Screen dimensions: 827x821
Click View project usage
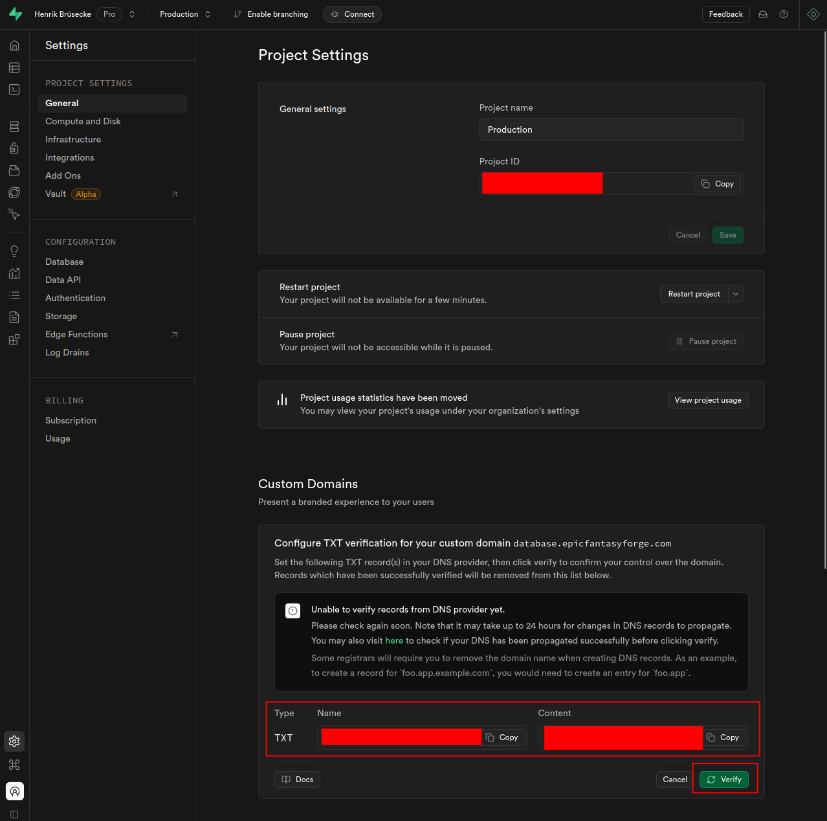708,400
